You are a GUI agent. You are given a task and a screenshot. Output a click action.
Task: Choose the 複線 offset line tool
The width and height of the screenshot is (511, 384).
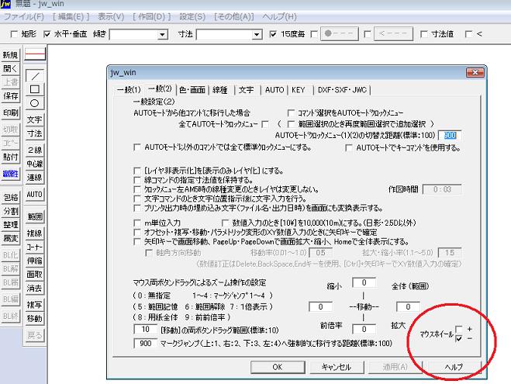pyautogui.click(x=35, y=233)
